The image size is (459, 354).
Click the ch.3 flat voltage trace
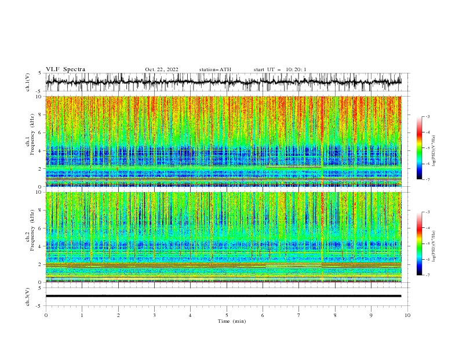(x=223, y=296)
